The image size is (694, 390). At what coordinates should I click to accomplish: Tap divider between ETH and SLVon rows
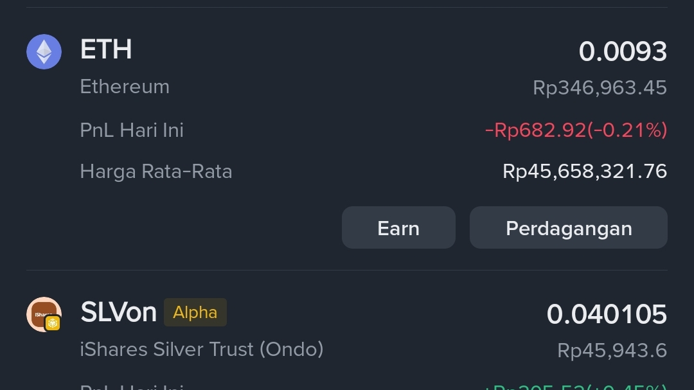pyautogui.click(x=347, y=270)
